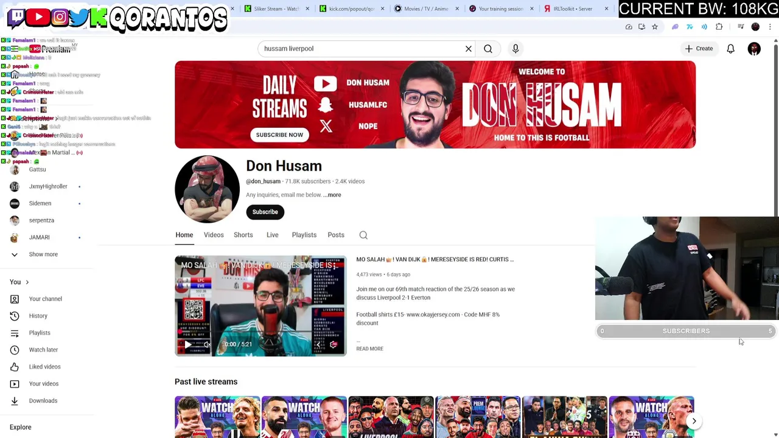Open Gattsu subscription channel
Image resolution: width=779 pixels, height=438 pixels.
[x=37, y=170]
